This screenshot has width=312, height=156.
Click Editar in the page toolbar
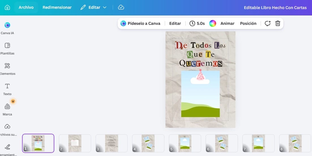click(175, 23)
